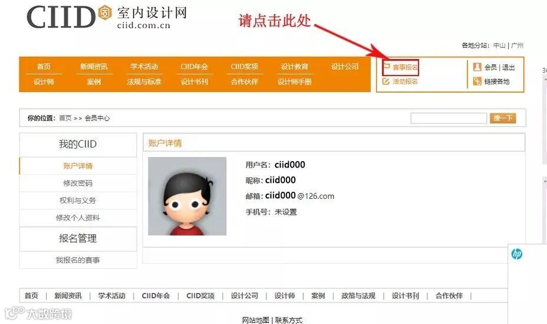Screen dimensions: 547x324
Task: Open 设计师手册 in navigation bar
Action: (295, 81)
